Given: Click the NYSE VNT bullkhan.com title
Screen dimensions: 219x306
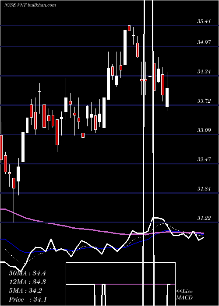Looking at the screenshot, I should point(30,5).
